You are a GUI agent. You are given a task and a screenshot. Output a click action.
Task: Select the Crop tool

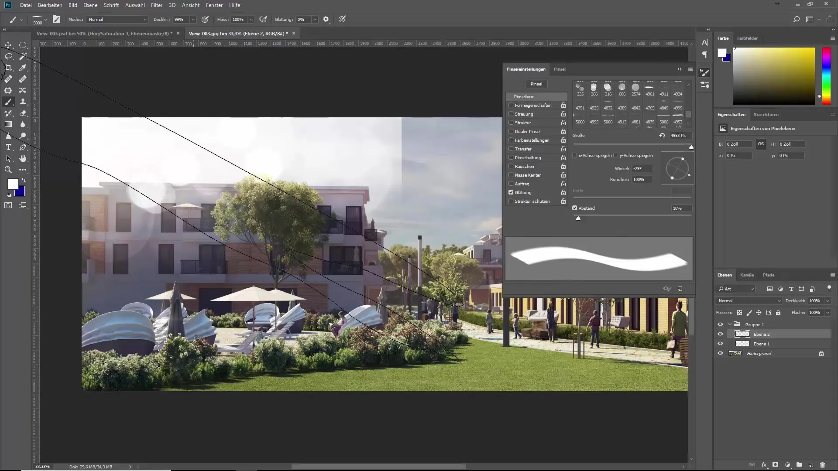[x=8, y=68]
